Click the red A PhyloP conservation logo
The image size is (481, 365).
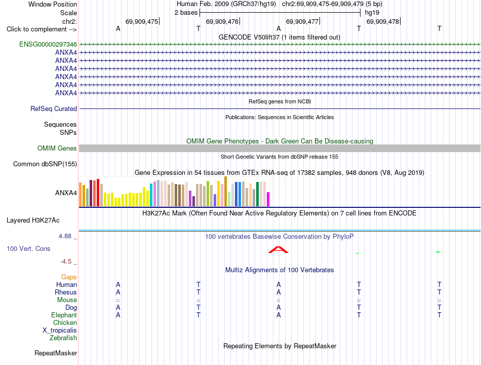click(x=278, y=249)
